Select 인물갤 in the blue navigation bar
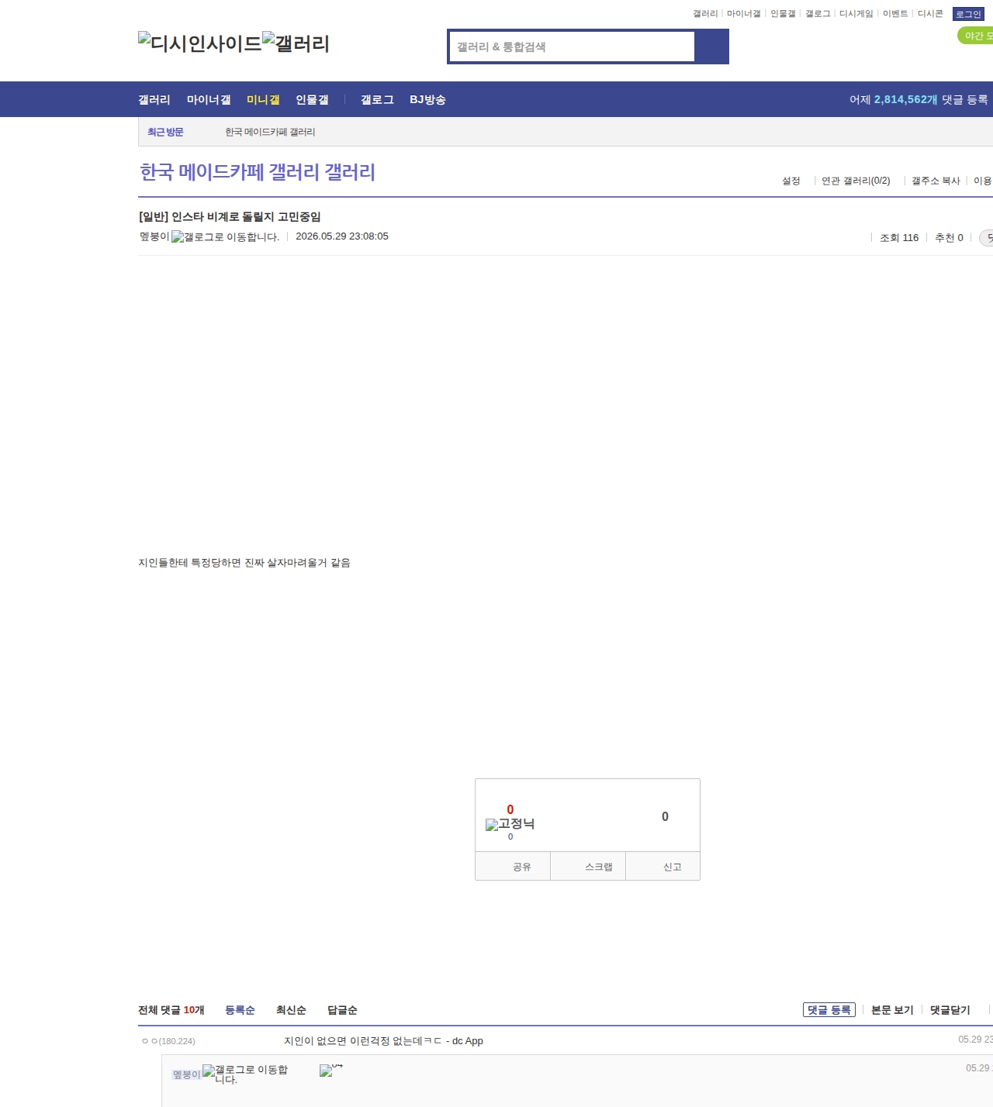 tap(312, 100)
